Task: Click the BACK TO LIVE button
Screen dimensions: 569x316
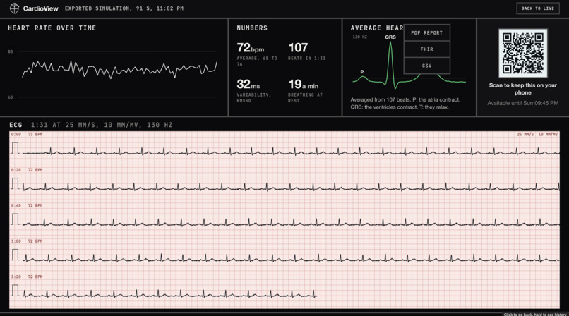Action: click(x=537, y=8)
